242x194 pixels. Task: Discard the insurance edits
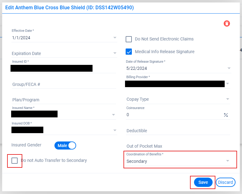point(226,182)
